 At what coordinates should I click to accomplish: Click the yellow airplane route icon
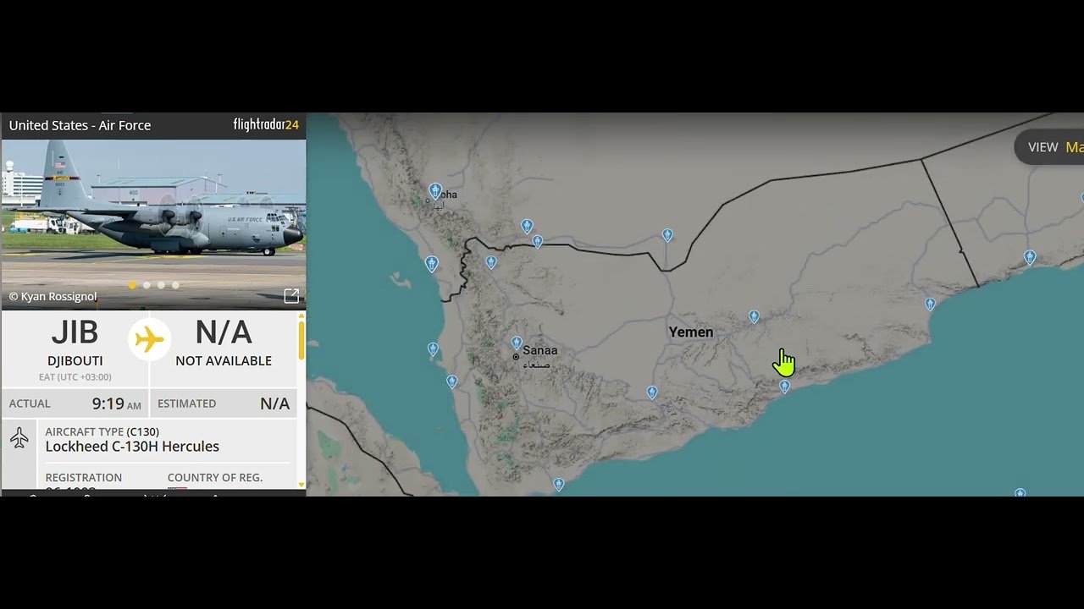(149, 340)
